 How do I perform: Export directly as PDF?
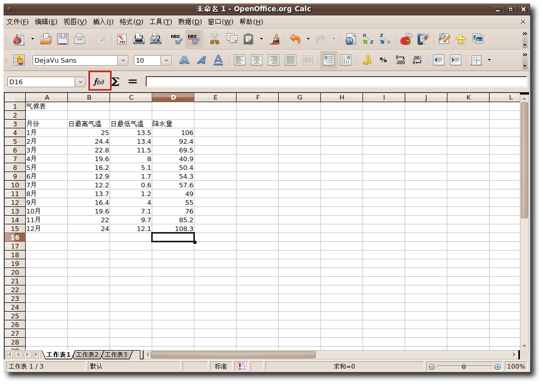pos(122,40)
